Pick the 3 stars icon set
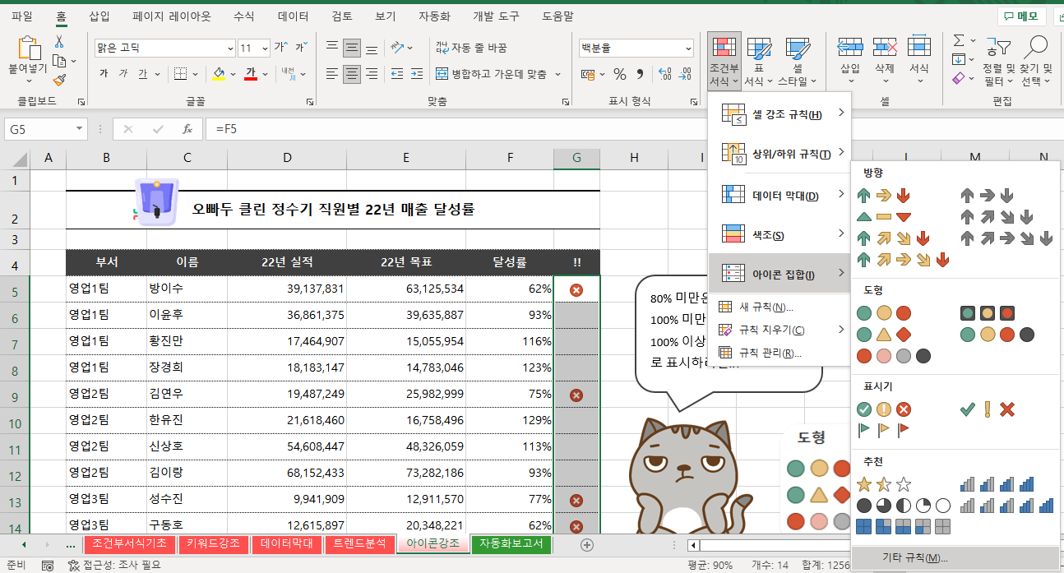1064x573 pixels. click(884, 484)
